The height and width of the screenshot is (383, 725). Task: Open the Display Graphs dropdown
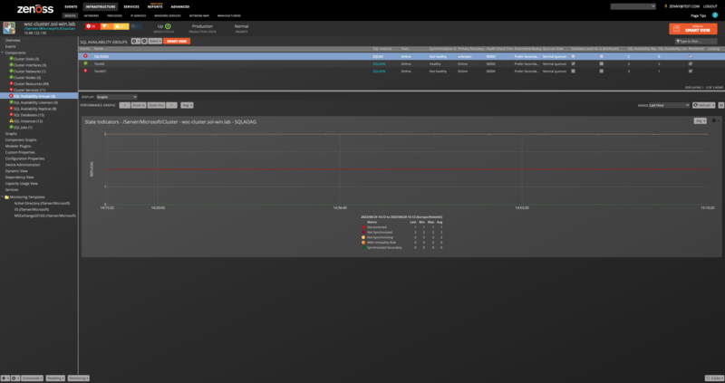click(x=117, y=97)
